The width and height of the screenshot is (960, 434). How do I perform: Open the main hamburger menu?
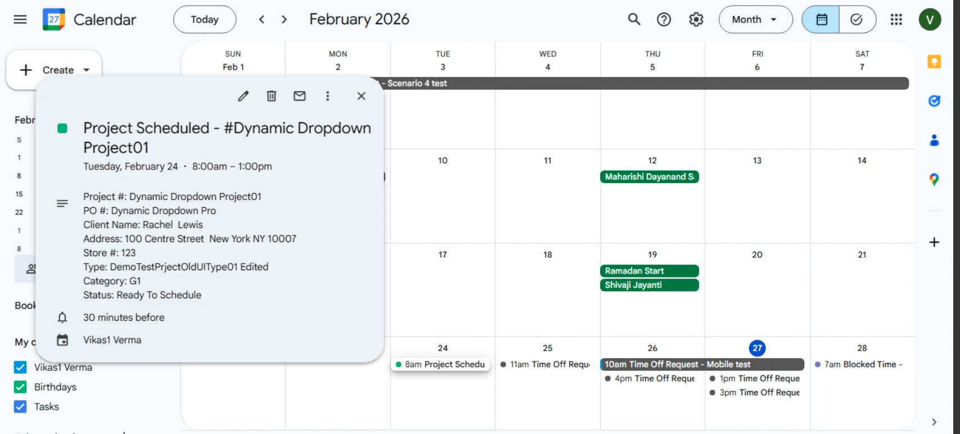tap(20, 20)
